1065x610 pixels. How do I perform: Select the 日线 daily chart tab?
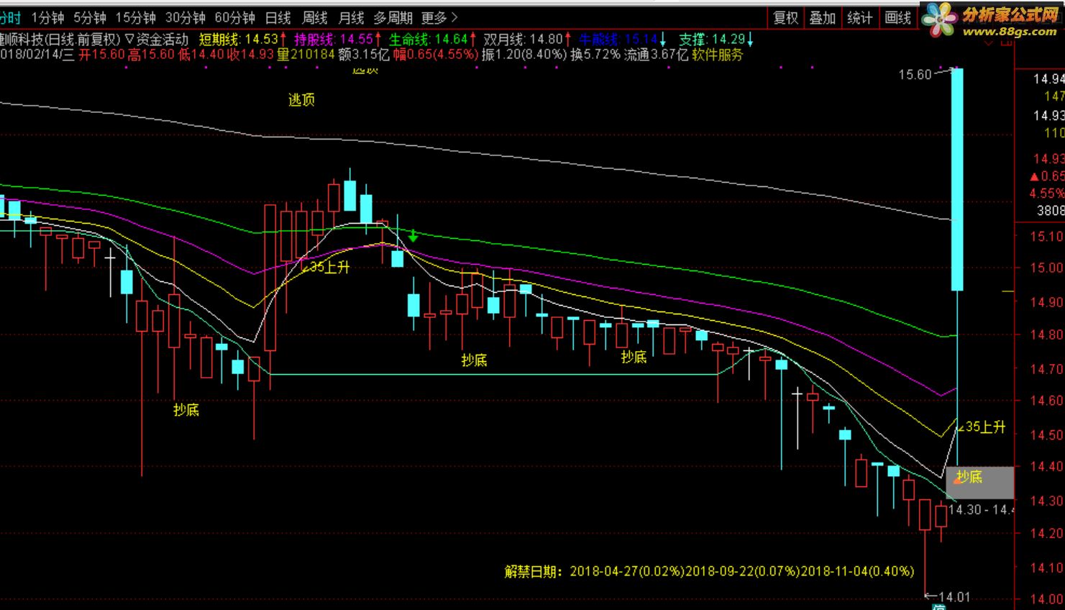point(278,18)
